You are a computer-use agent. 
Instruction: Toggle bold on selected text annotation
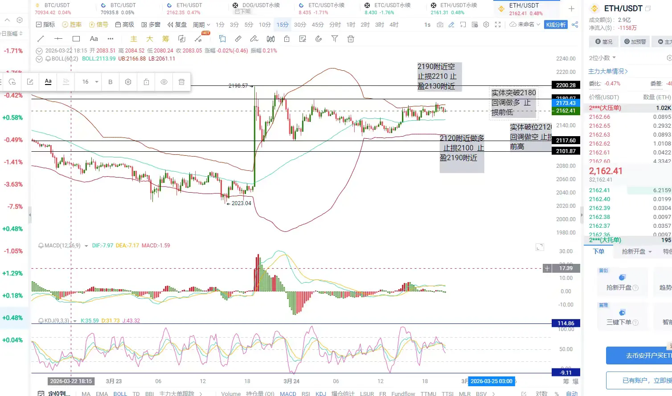coord(110,82)
